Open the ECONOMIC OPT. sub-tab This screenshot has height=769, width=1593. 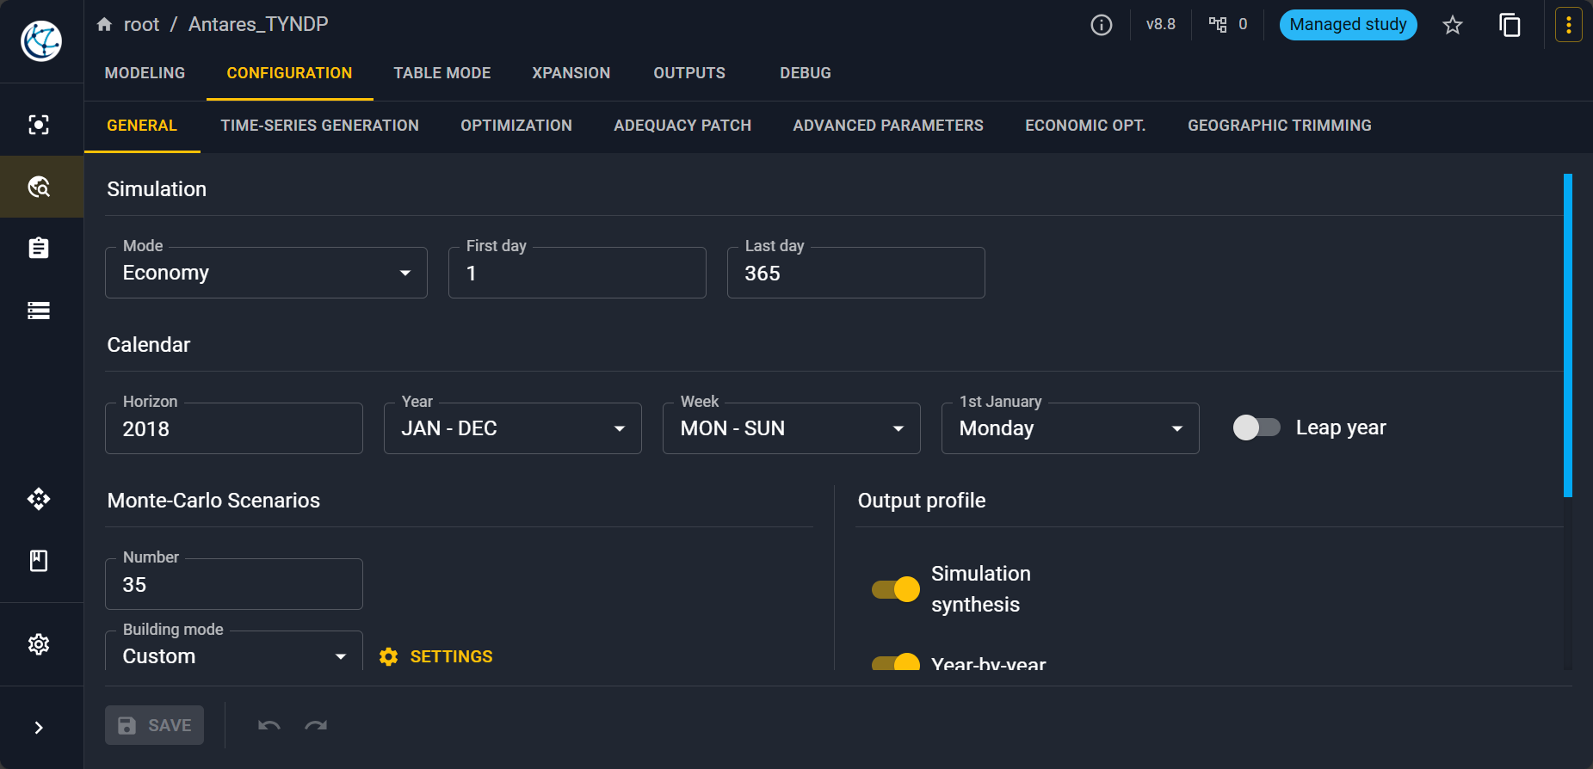1085,126
